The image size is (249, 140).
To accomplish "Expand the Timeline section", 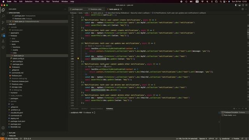I will 37,136.
